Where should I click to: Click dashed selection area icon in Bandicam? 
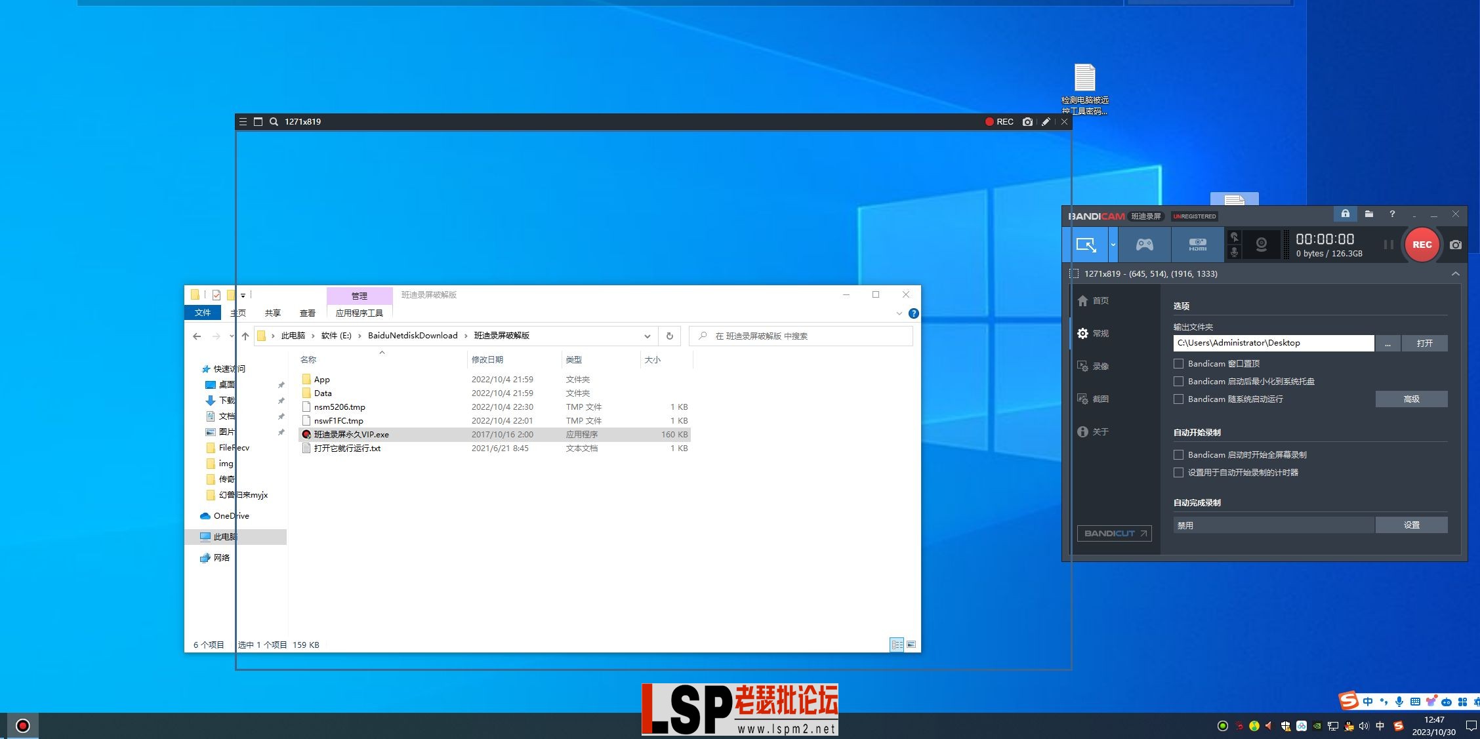[x=1074, y=273]
